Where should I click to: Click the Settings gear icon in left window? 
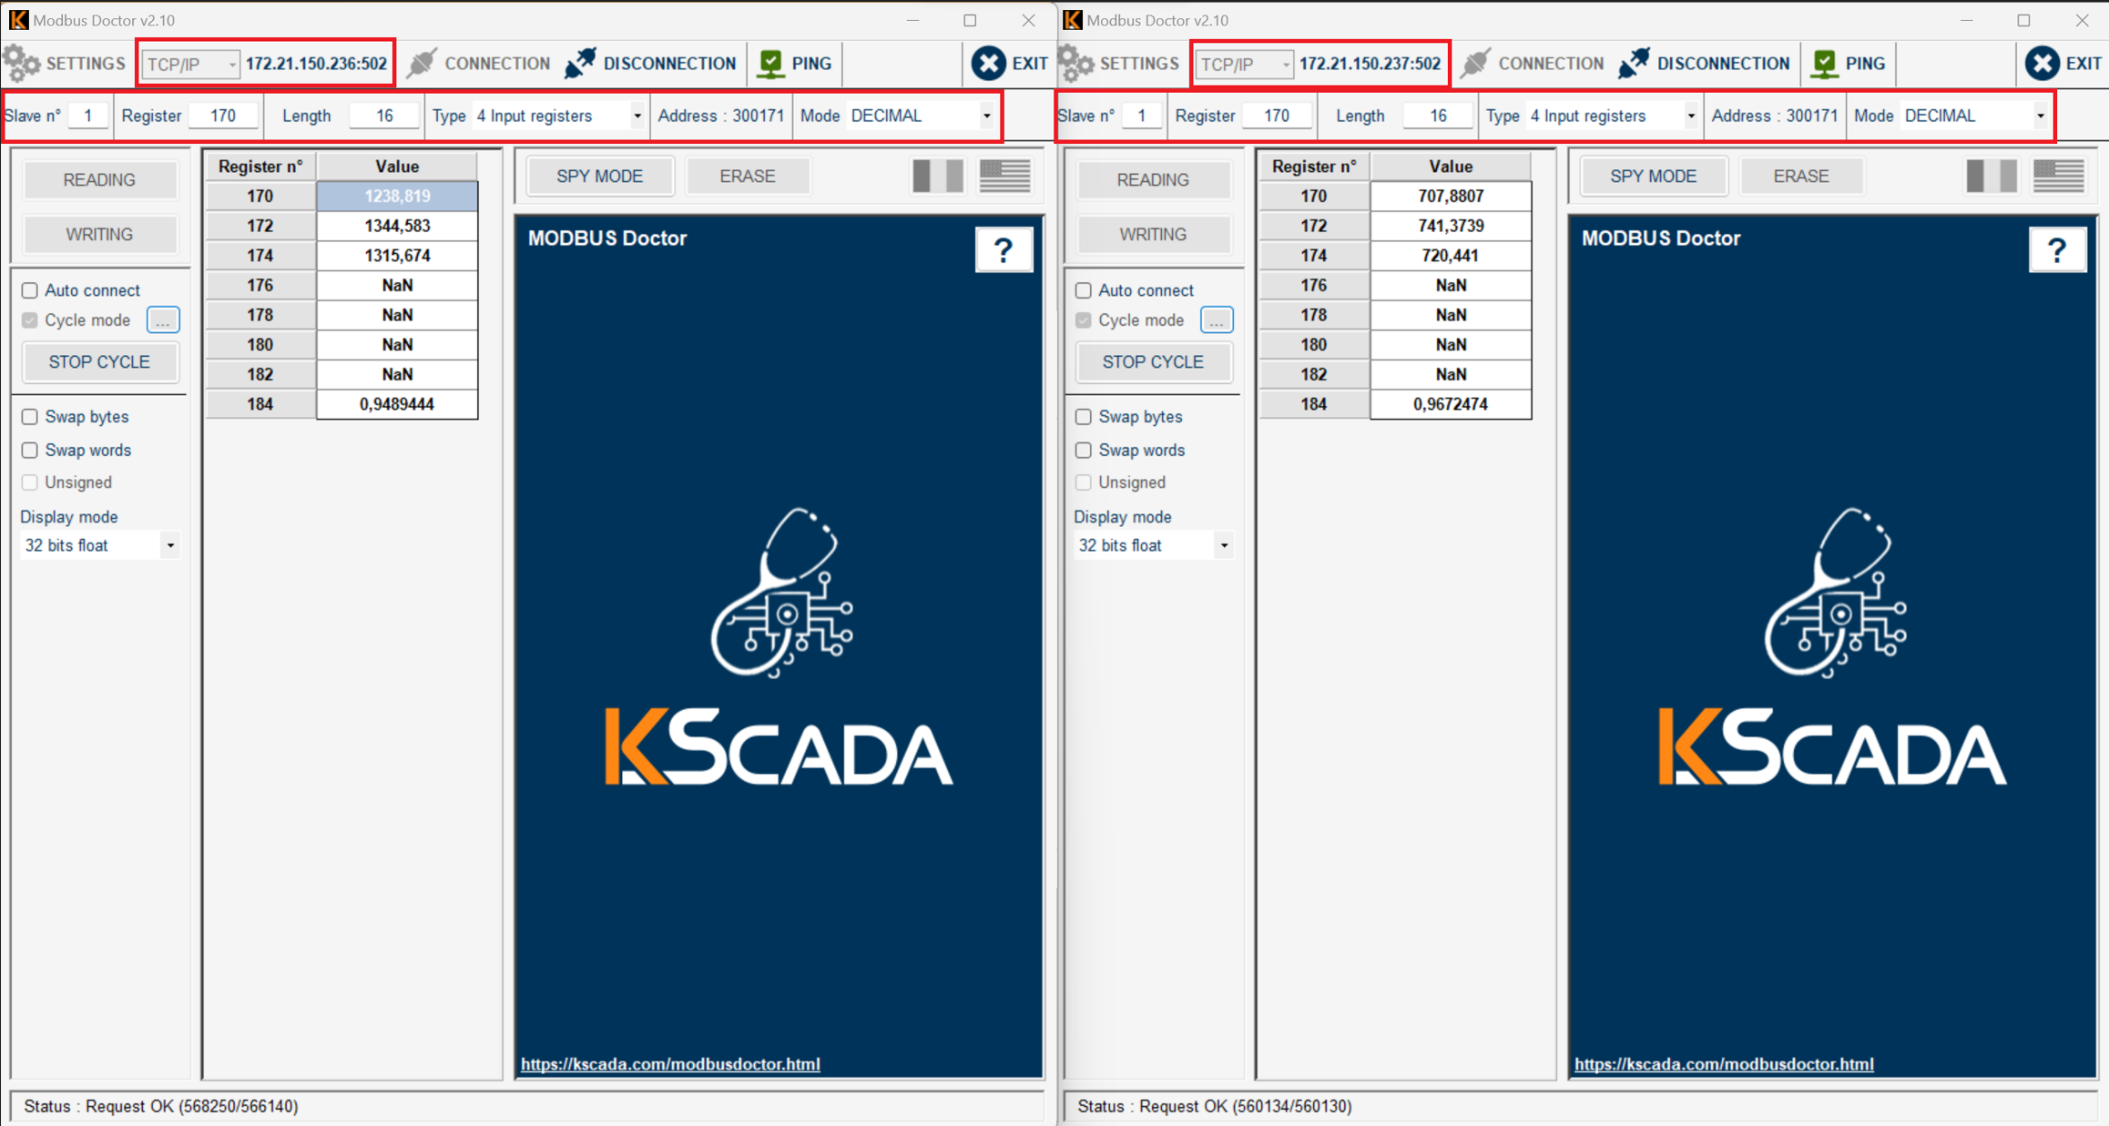[x=22, y=64]
